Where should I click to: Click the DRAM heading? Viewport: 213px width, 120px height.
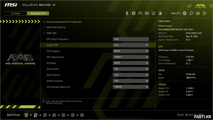162,71
